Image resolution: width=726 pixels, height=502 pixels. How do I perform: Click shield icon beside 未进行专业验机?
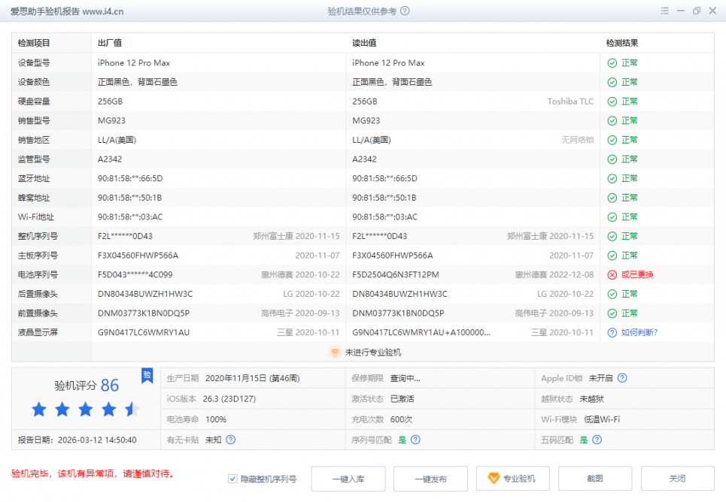click(x=335, y=352)
